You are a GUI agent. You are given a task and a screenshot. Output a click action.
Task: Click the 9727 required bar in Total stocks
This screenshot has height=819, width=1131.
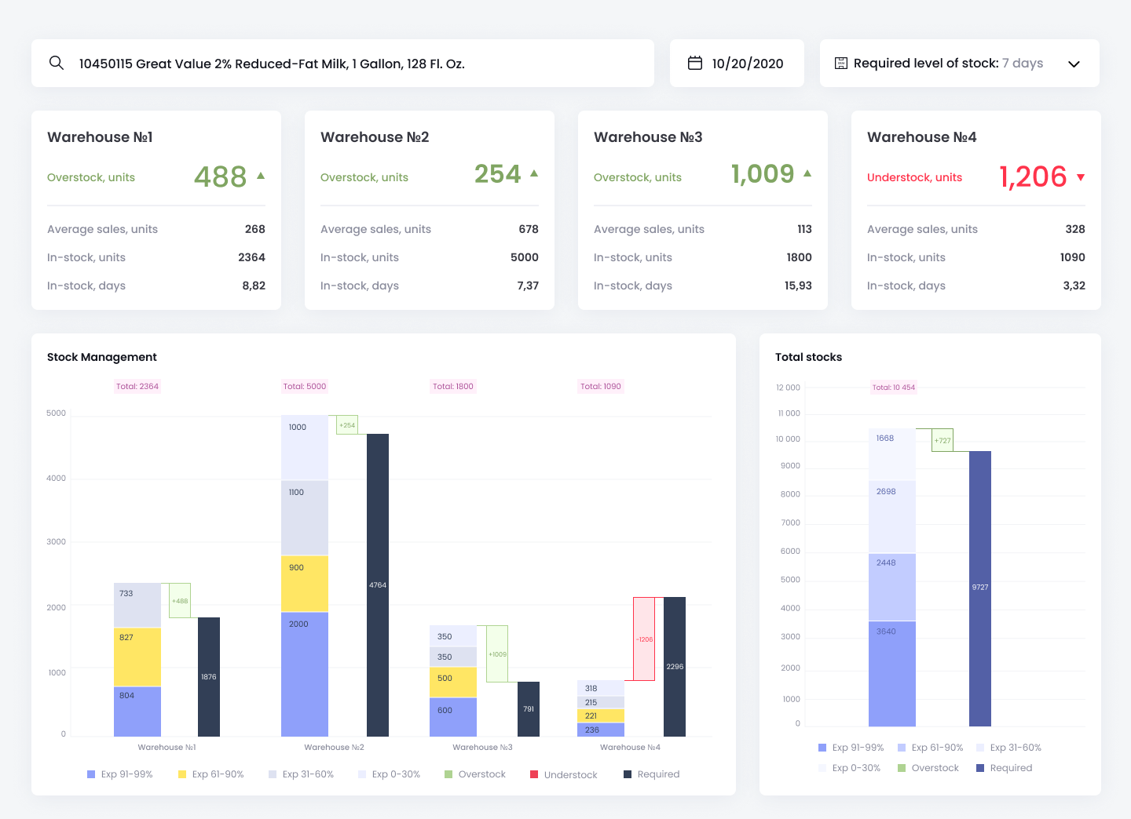[980, 588]
